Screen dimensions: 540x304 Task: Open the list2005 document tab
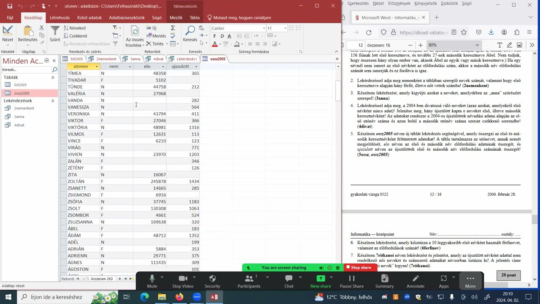pos(73,59)
